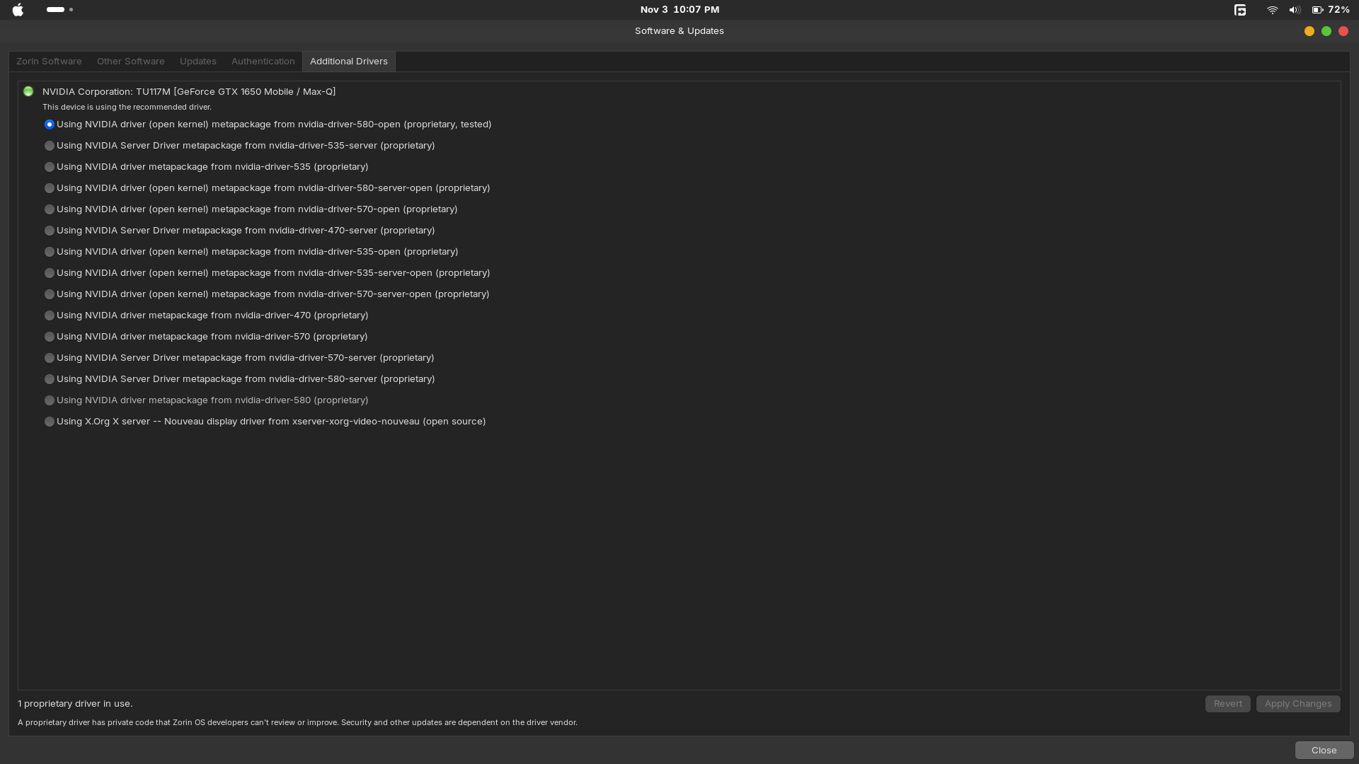Pick the nvidia-driver-580-server-open option

(x=50, y=188)
